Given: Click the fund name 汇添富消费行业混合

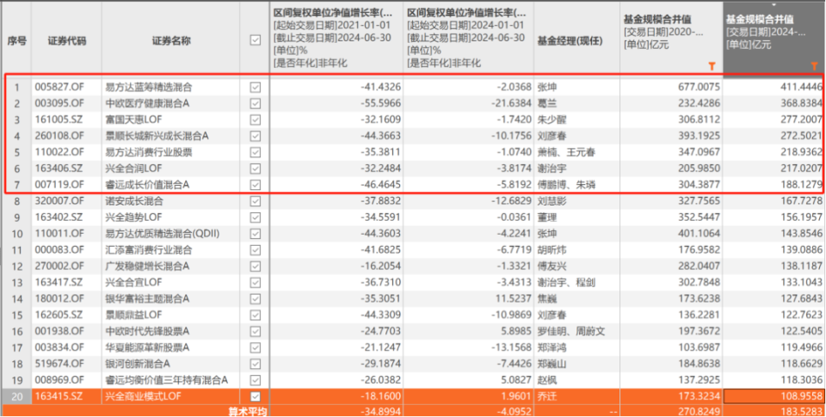Looking at the screenshot, I should point(149,250).
